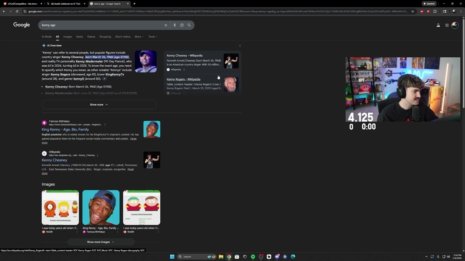Image resolution: width=465 pixels, height=261 pixels.
Task: Click the Gemini button in title bar
Action: pos(429,4)
